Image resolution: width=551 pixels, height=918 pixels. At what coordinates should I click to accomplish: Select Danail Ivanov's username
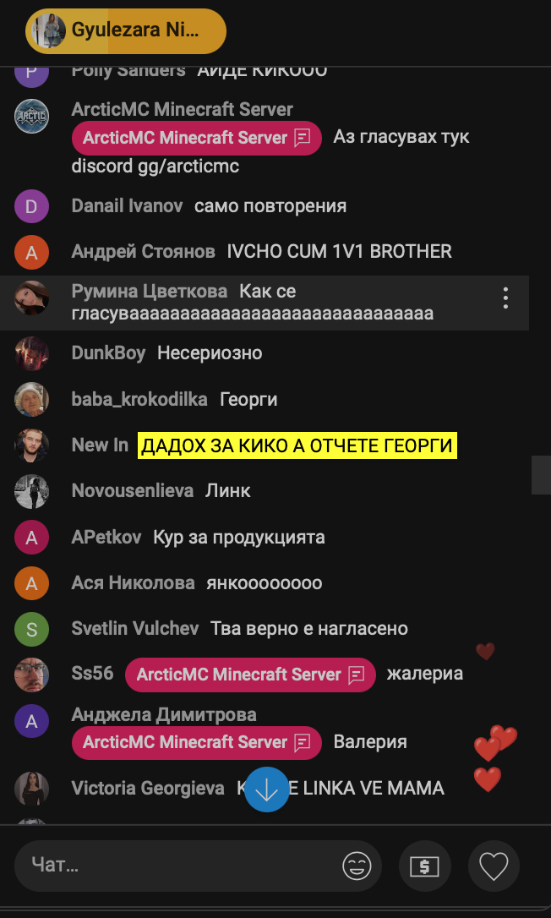pyautogui.click(x=127, y=206)
